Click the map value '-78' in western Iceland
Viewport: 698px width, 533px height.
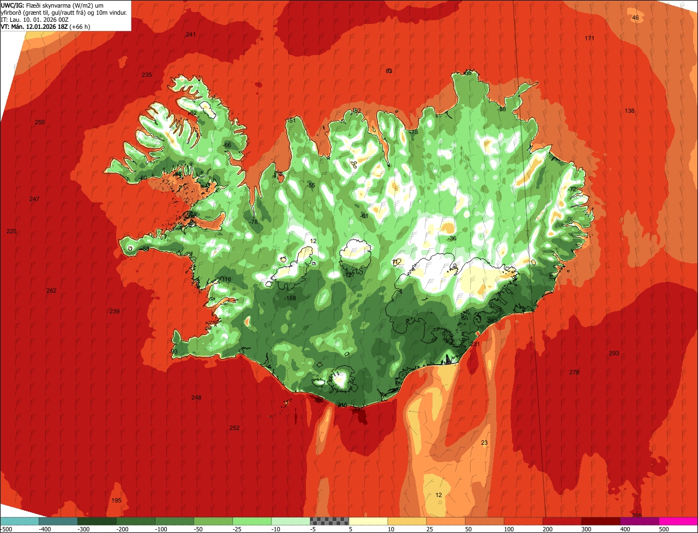tap(254, 222)
